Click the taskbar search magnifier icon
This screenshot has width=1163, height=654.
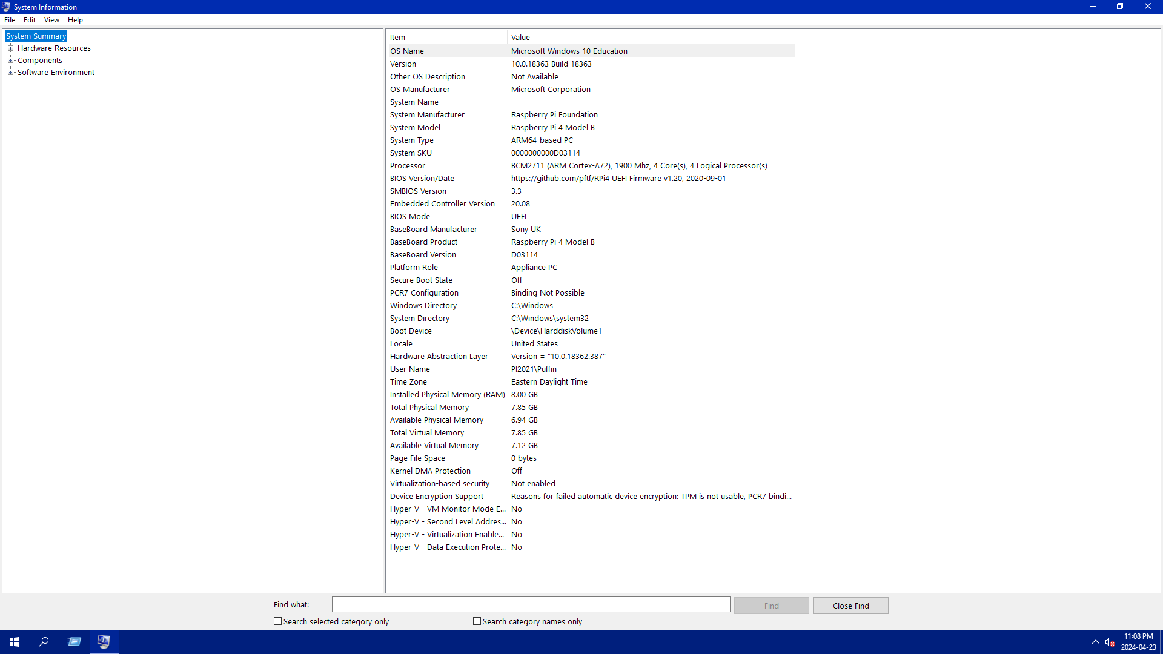pos(44,642)
